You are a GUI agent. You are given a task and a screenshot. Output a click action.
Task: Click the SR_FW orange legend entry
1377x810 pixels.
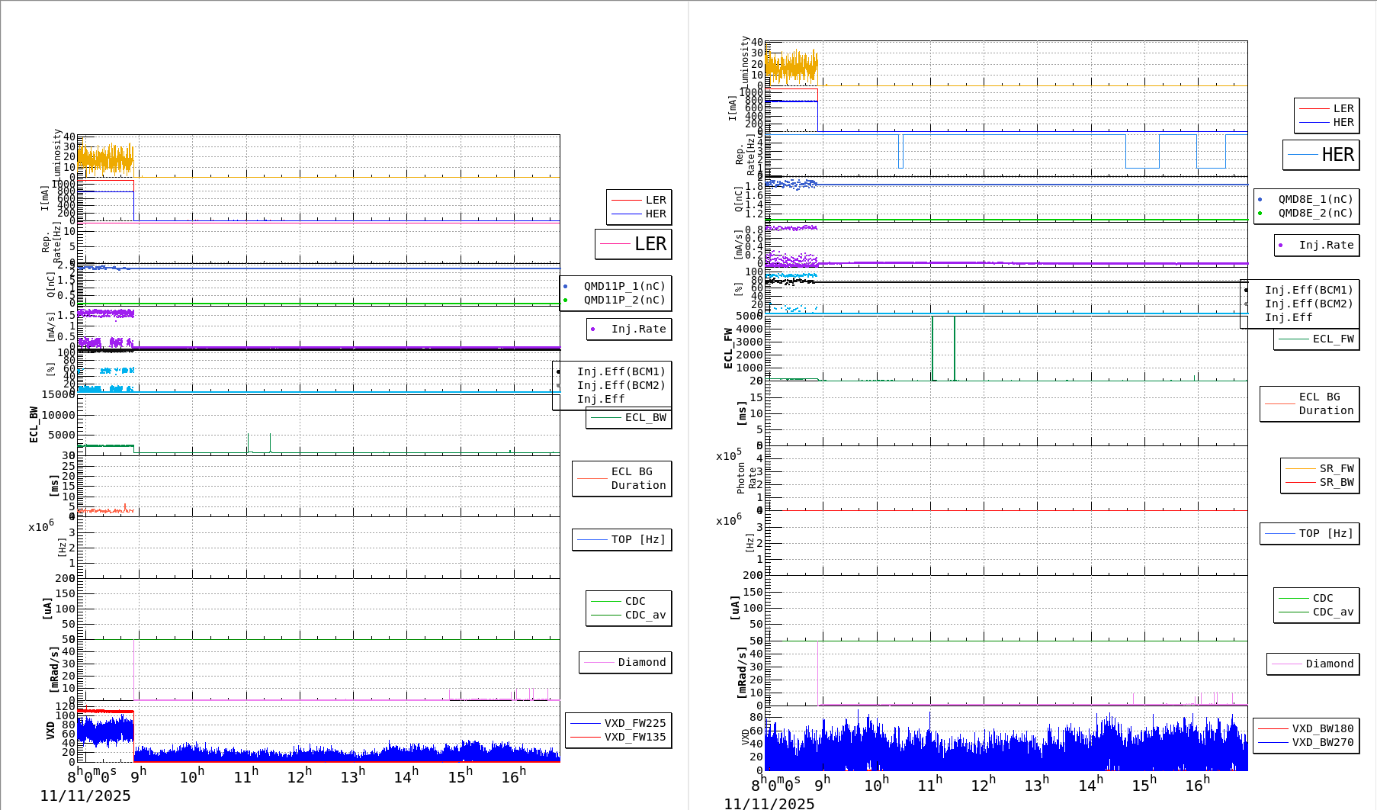tap(1336, 469)
